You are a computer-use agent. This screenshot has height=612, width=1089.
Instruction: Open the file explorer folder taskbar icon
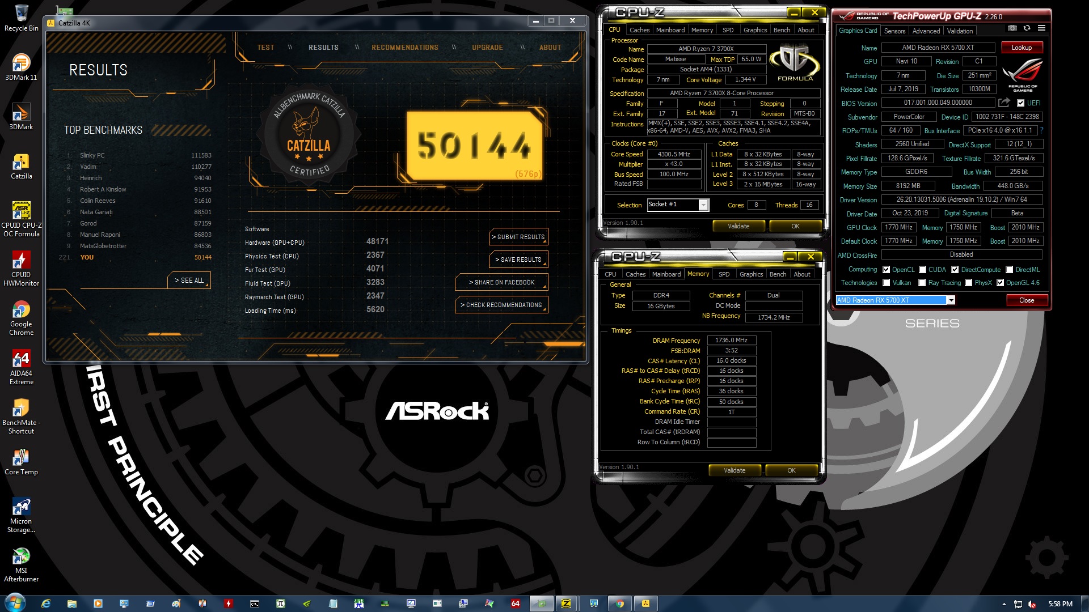pos(72,603)
